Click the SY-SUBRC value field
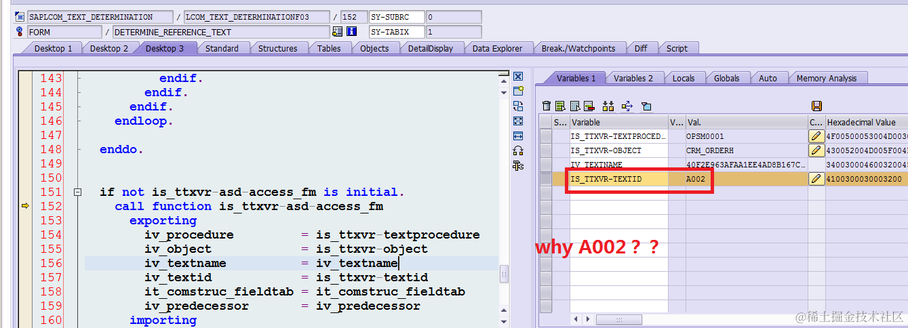 pyautogui.click(x=454, y=17)
